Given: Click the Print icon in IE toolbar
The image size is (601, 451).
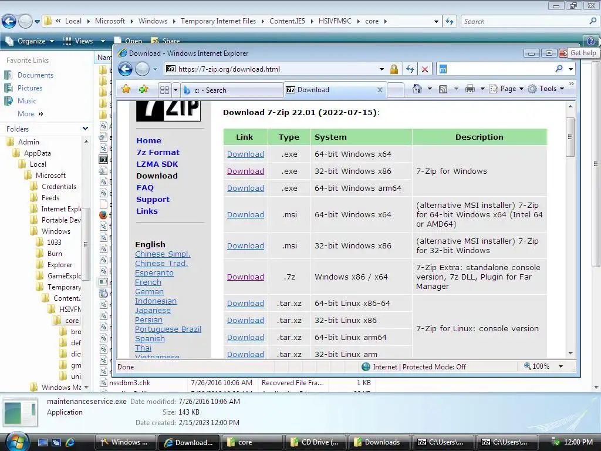Looking at the screenshot, I should coord(470,89).
